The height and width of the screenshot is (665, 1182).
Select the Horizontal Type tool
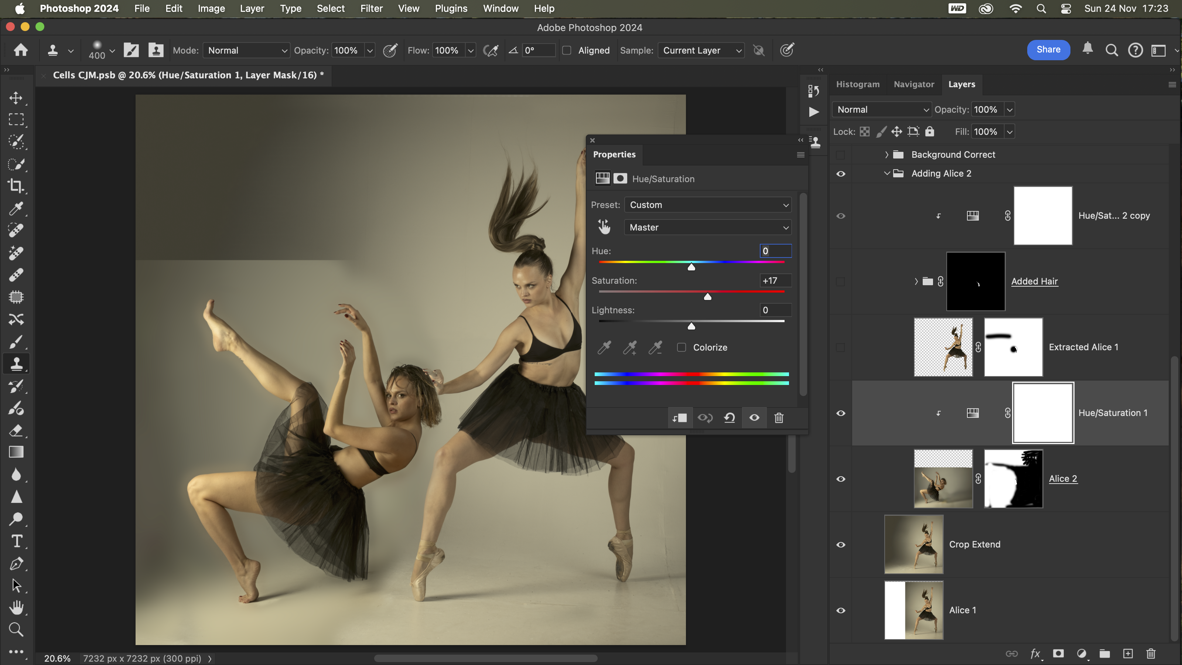[x=16, y=542]
